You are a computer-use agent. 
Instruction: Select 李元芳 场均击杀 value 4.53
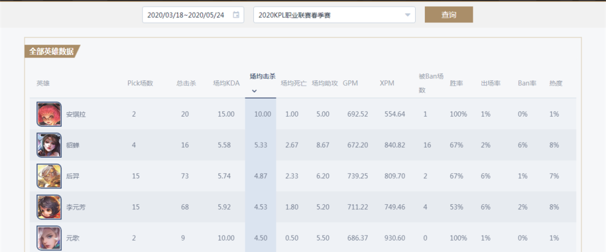261,207
